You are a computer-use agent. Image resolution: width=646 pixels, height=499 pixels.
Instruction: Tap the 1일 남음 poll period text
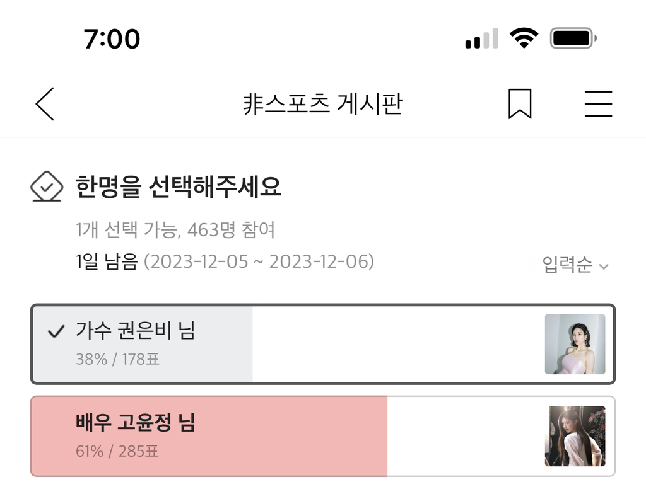(x=106, y=261)
